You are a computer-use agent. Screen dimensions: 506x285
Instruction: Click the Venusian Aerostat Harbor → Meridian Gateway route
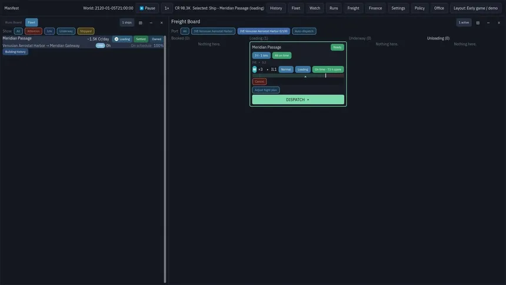[x=41, y=45]
